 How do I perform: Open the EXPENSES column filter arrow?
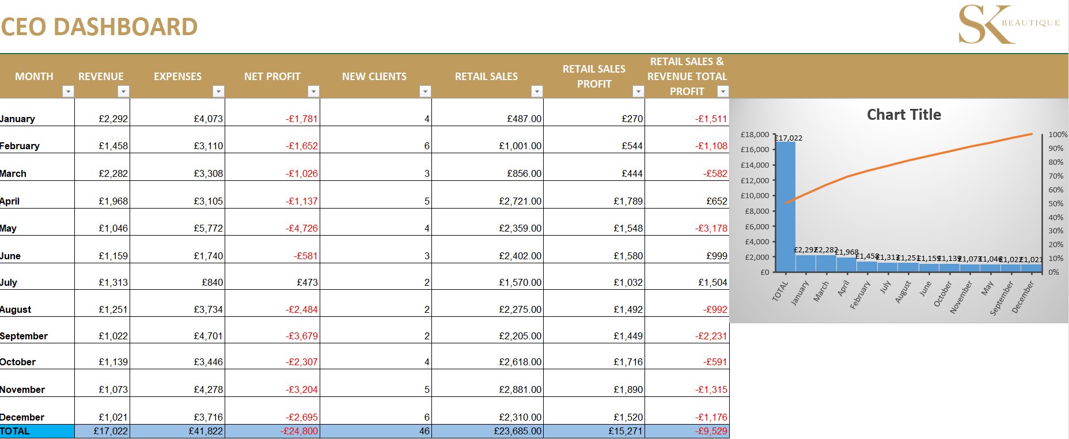pos(218,91)
